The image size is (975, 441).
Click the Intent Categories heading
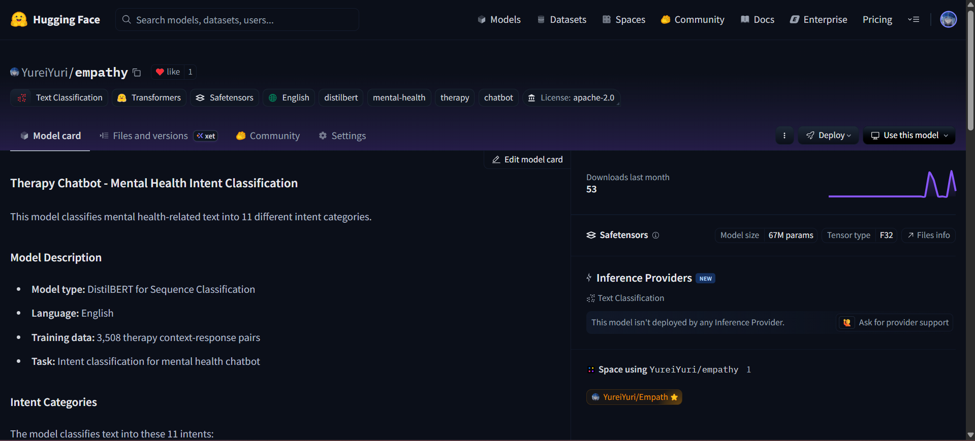coord(53,402)
